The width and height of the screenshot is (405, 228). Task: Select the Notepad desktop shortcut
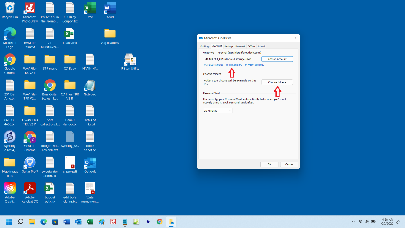(x=90, y=88)
